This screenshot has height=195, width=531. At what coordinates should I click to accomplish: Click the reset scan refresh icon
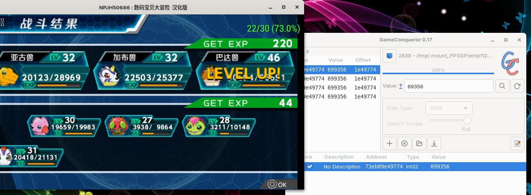[517, 86]
